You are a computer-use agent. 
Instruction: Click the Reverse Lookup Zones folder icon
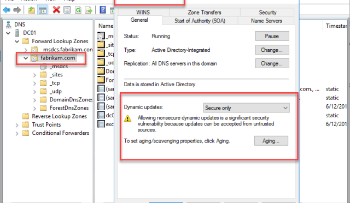point(26,116)
